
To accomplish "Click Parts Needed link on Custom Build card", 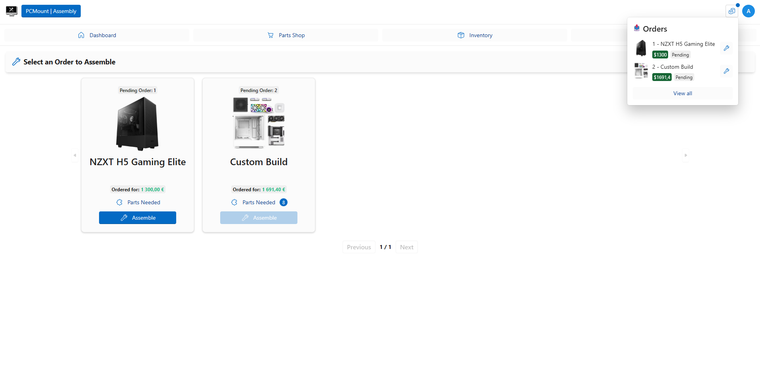I will [x=259, y=202].
